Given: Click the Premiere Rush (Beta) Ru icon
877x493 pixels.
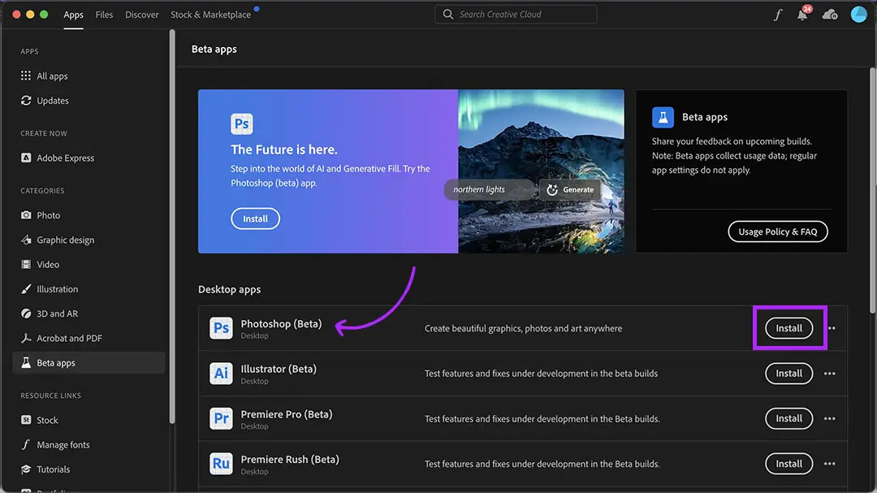Looking at the screenshot, I should coord(221,464).
